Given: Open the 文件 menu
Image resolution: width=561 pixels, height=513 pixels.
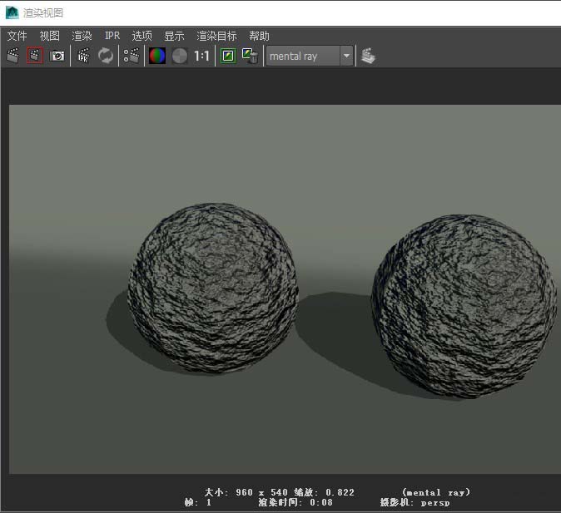Looking at the screenshot, I should click(x=17, y=36).
